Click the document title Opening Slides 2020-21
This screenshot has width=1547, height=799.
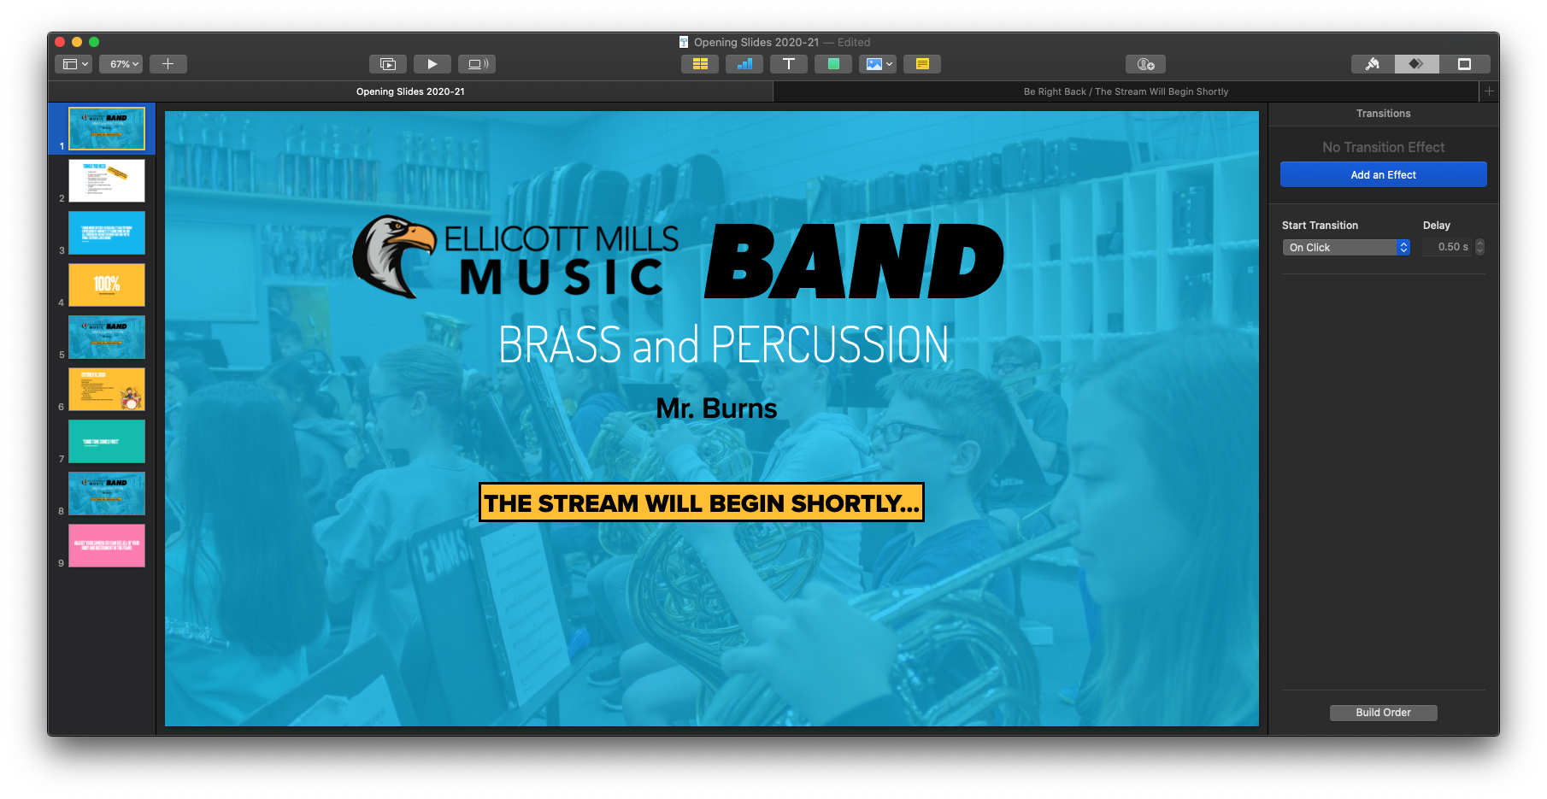click(x=756, y=42)
